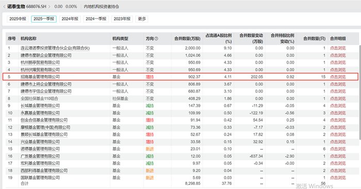The height and width of the screenshot is (189, 361).
Task: Switch to the 2024年报 tab
Action: 70,19
